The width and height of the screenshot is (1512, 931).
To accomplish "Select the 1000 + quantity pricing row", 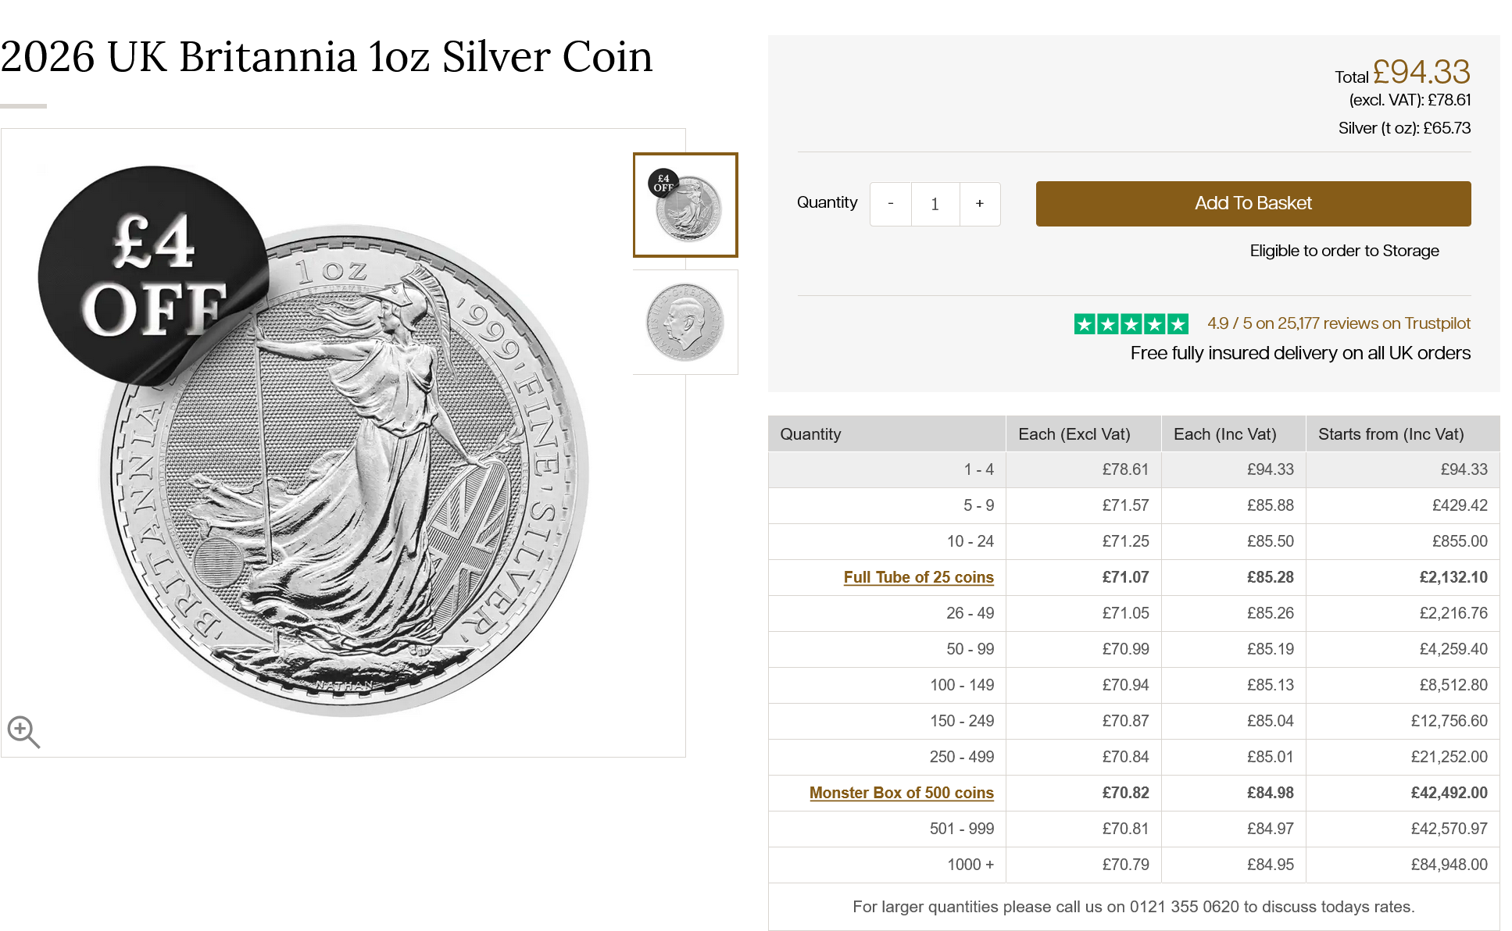I will [x=1134, y=865].
